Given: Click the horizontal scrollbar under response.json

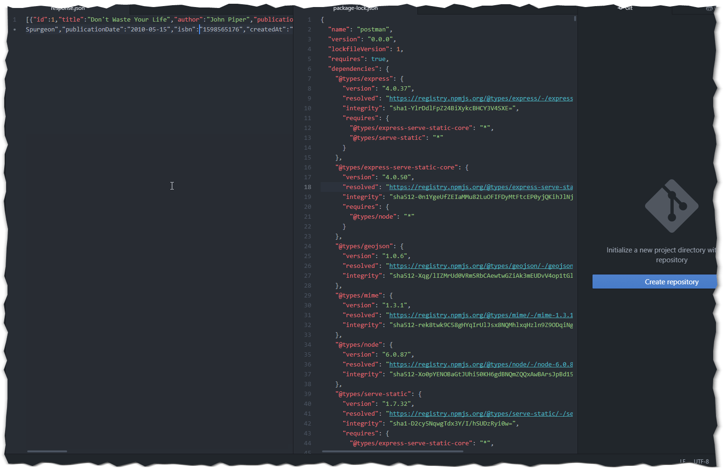Looking at the screenshot, I should click(x=46, y=451).
